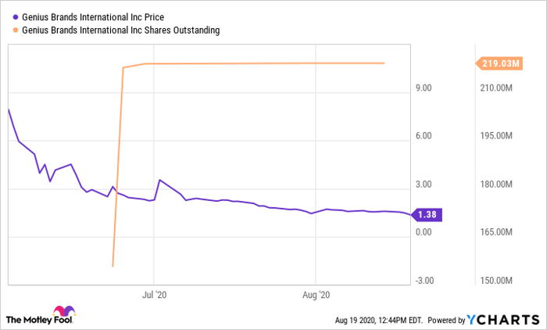547x330 pixels.
Task: Select the Shares Outstanding legend label
Action: (x=120, y=30)
